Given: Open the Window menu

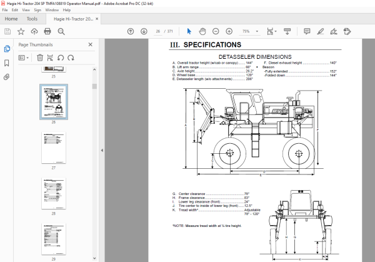Looking at the screenshot, I should click(x=52, y=10).
